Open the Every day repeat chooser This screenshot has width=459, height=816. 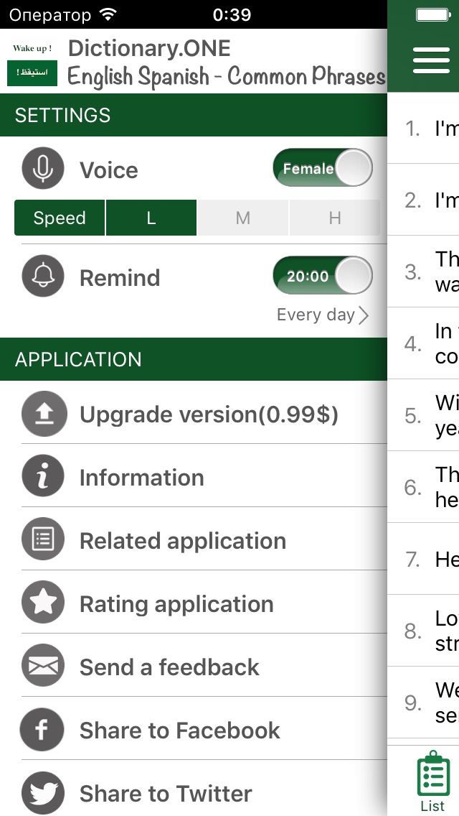[x=322, y=315]
